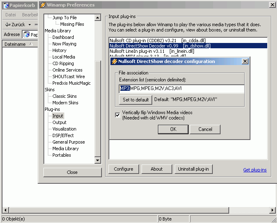Toggle Vertically flip Windows Media videos checkbox
The width and height of the screenshot is (277, 223).
point(117,115)
